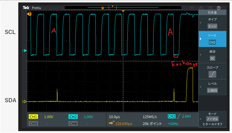Click the CH2 1.00V scale readout
232x133 pixels.
coord(88,117)
